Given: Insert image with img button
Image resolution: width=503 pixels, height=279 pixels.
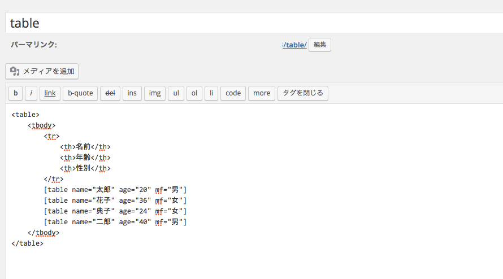Looking at the screenshot, I should click(155, 93).
